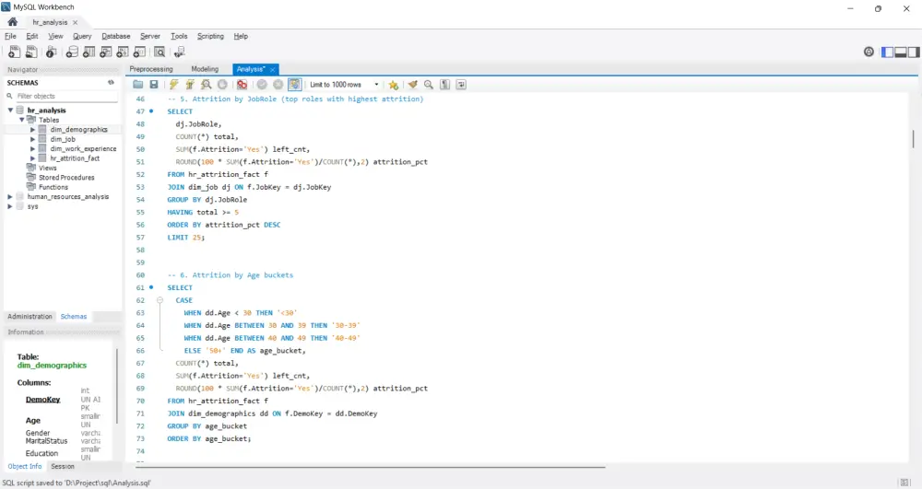Open the Scripting menu

click(x=210, y=36)
